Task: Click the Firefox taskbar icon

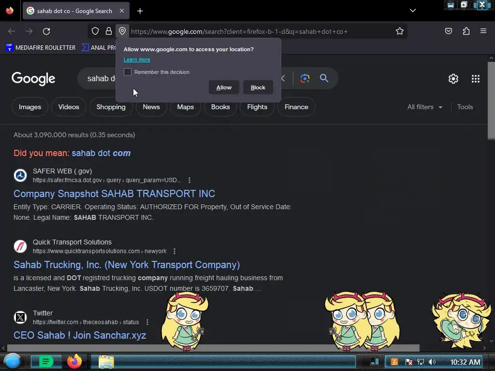Action: tap(74, 361)
